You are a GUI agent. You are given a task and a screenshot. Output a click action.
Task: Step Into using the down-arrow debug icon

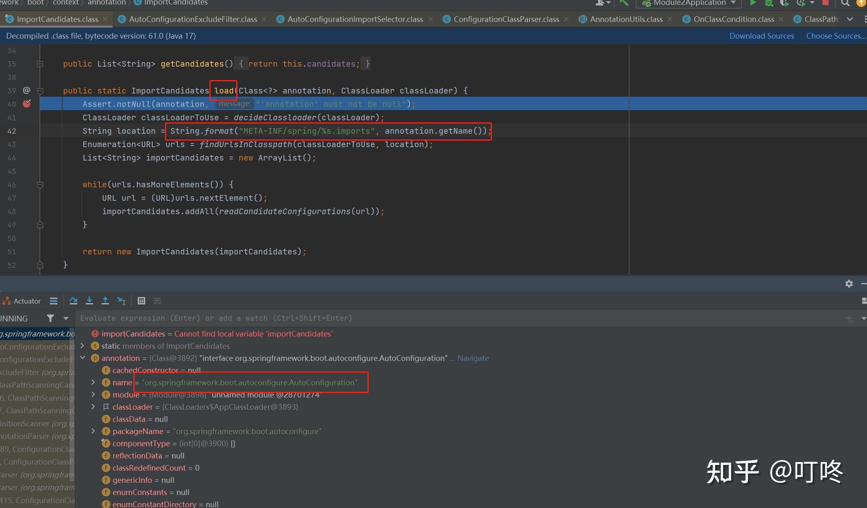click(89, 301)
